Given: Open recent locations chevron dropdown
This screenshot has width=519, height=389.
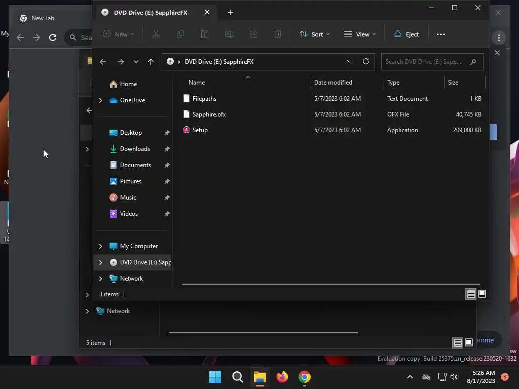Looking at the screenshot, I should point(136,62).
